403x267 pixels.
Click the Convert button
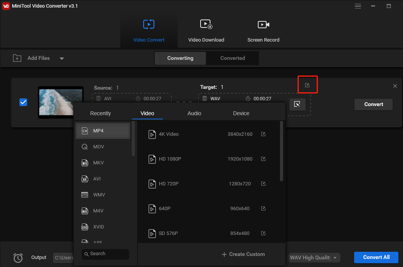click(x=374, y=104)
